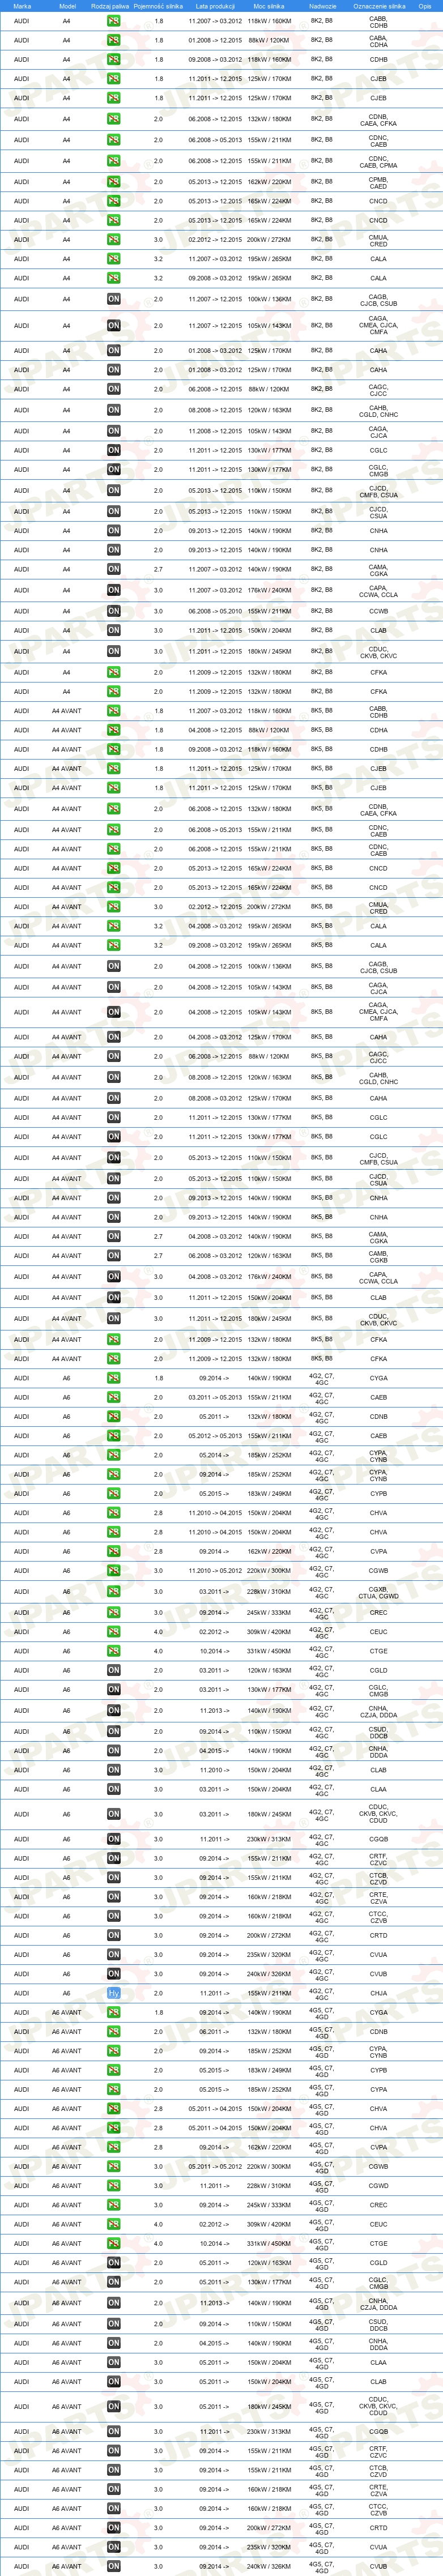Click ON icon in 4G2 row CGQB

114,1839
